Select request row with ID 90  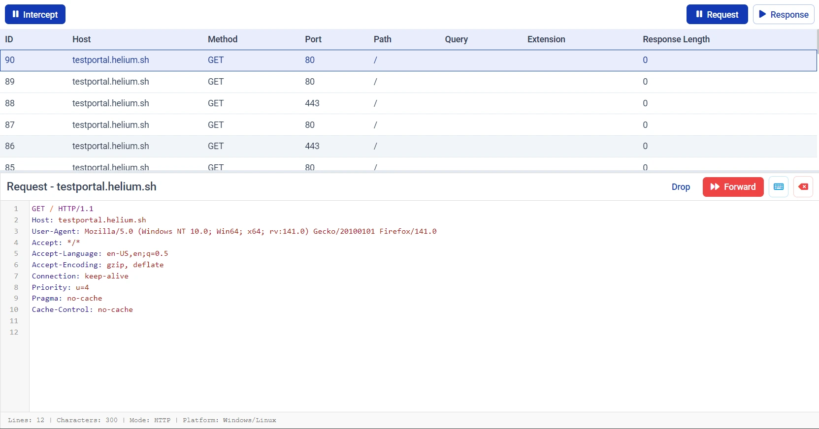[x=409, y=60]
